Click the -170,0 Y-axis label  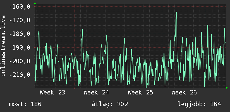pyautogui.click(x=20, y=20)
